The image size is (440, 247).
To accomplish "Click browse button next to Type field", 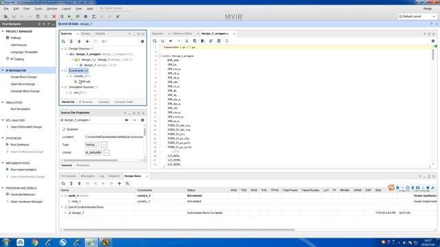I will coord(104,145).
